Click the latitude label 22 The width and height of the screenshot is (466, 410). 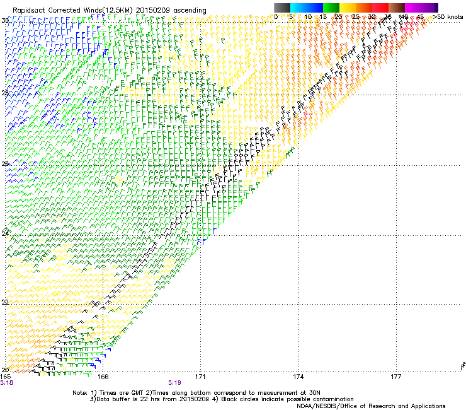[5, 302]
